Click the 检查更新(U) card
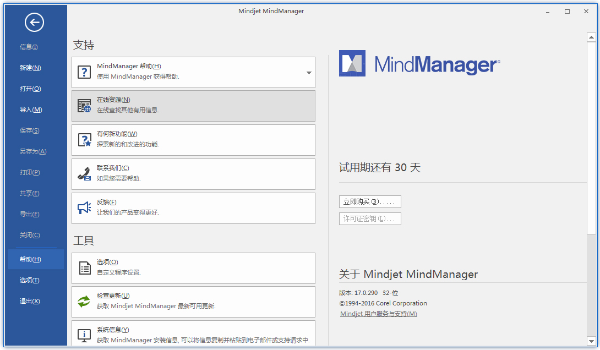This screenshot has height=350, width=600. pos(193,302)
